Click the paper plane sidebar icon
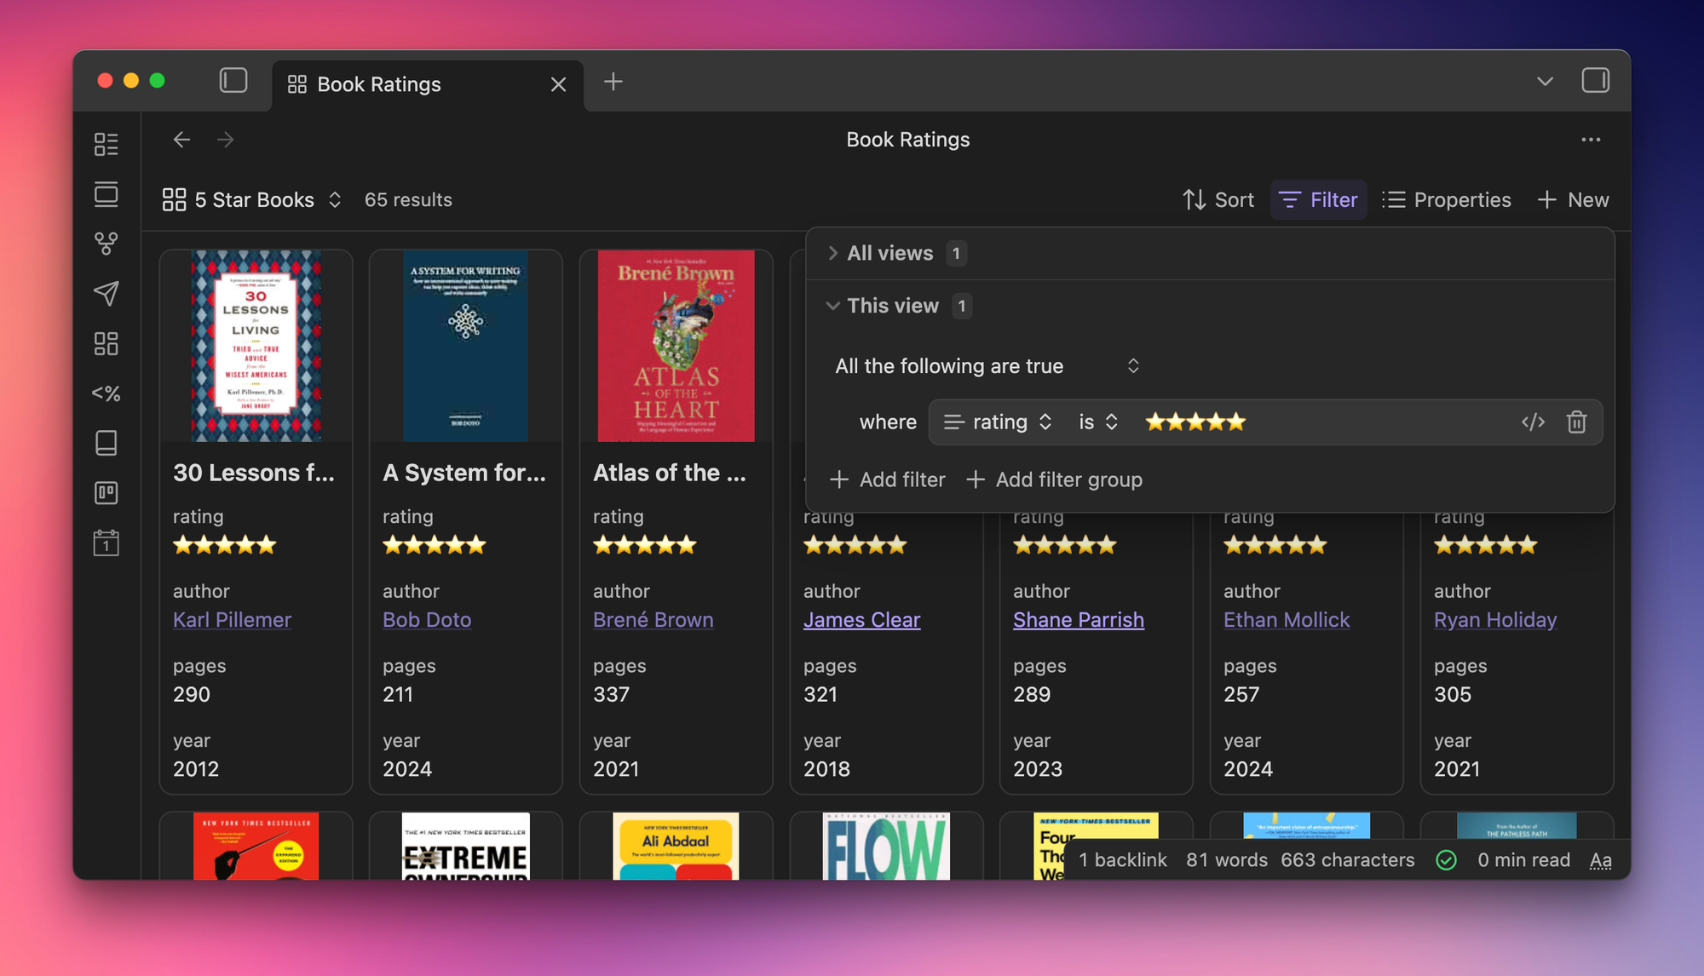Viewport: 1704px width, 976px height. coord(106,293)
